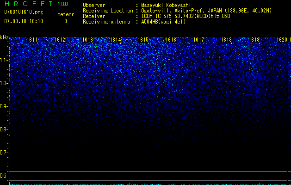The width and height of the screenshot is (291, 185).
Task: Click the Observer label
Action: pos(94,5)
